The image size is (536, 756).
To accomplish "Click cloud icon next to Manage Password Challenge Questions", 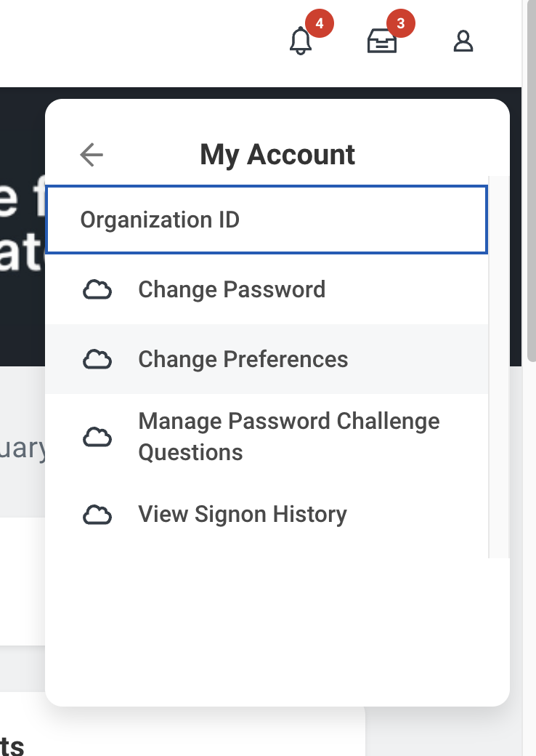I will [97, 437].
